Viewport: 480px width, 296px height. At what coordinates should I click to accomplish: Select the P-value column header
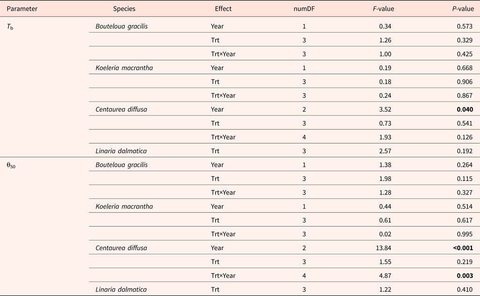click(x=464, y=8)
